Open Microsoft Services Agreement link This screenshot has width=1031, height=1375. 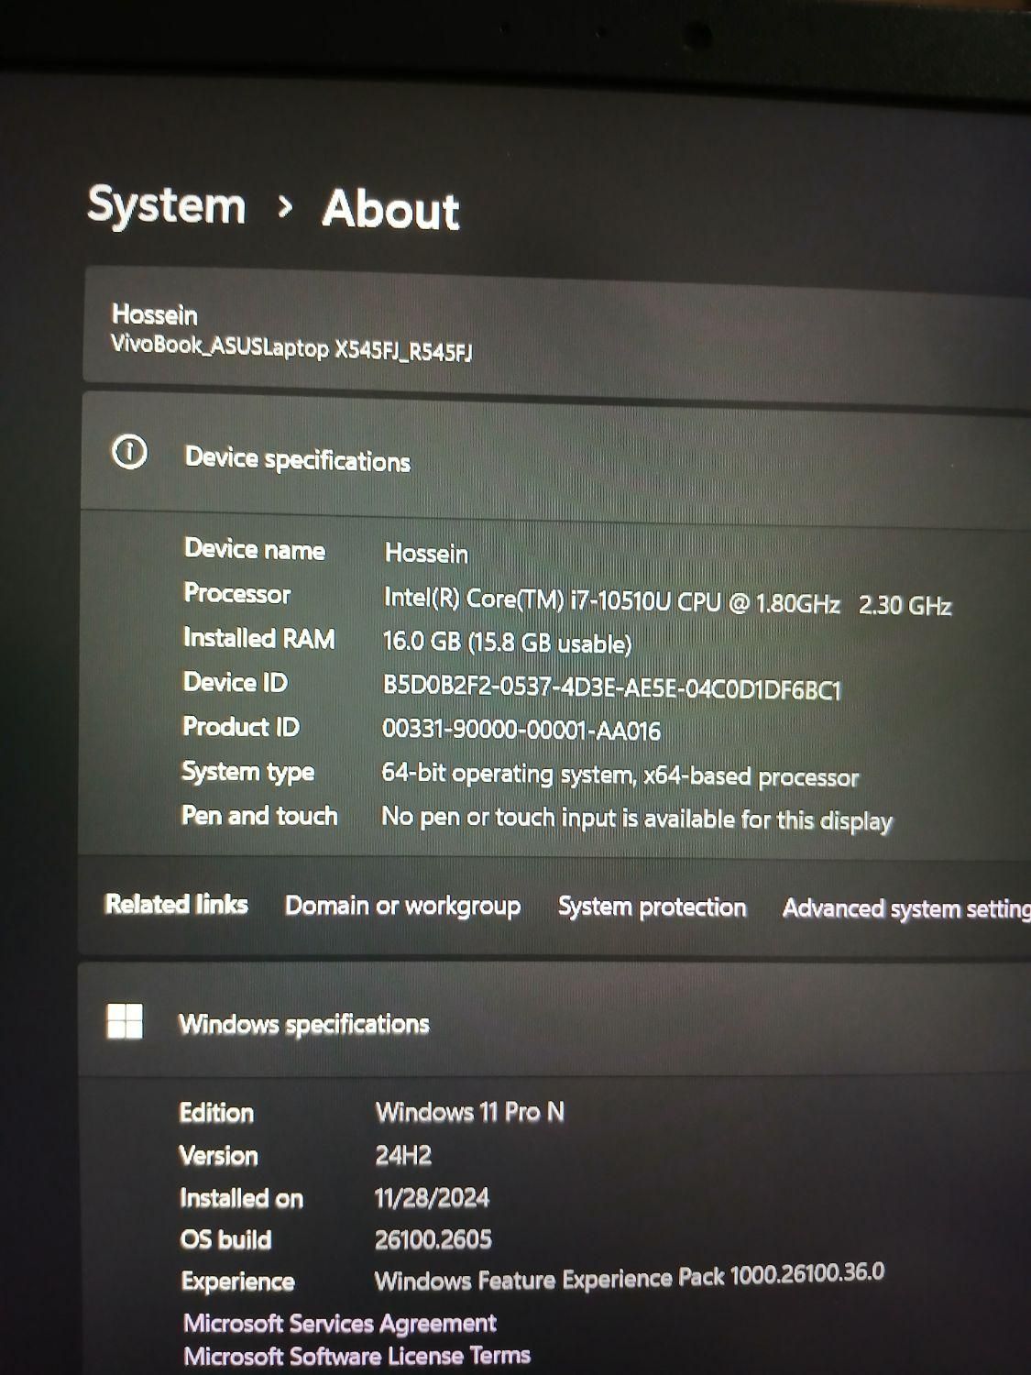point(339,1323)
